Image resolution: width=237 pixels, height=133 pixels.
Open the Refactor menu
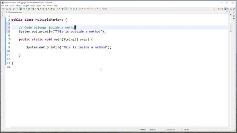pyautogui.click(x=19, y=6)
